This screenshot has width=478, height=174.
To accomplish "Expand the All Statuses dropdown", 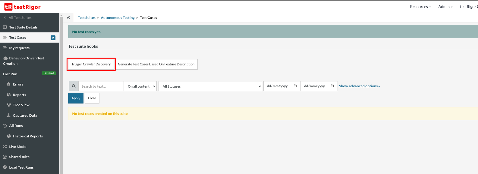I will [210, 86].
